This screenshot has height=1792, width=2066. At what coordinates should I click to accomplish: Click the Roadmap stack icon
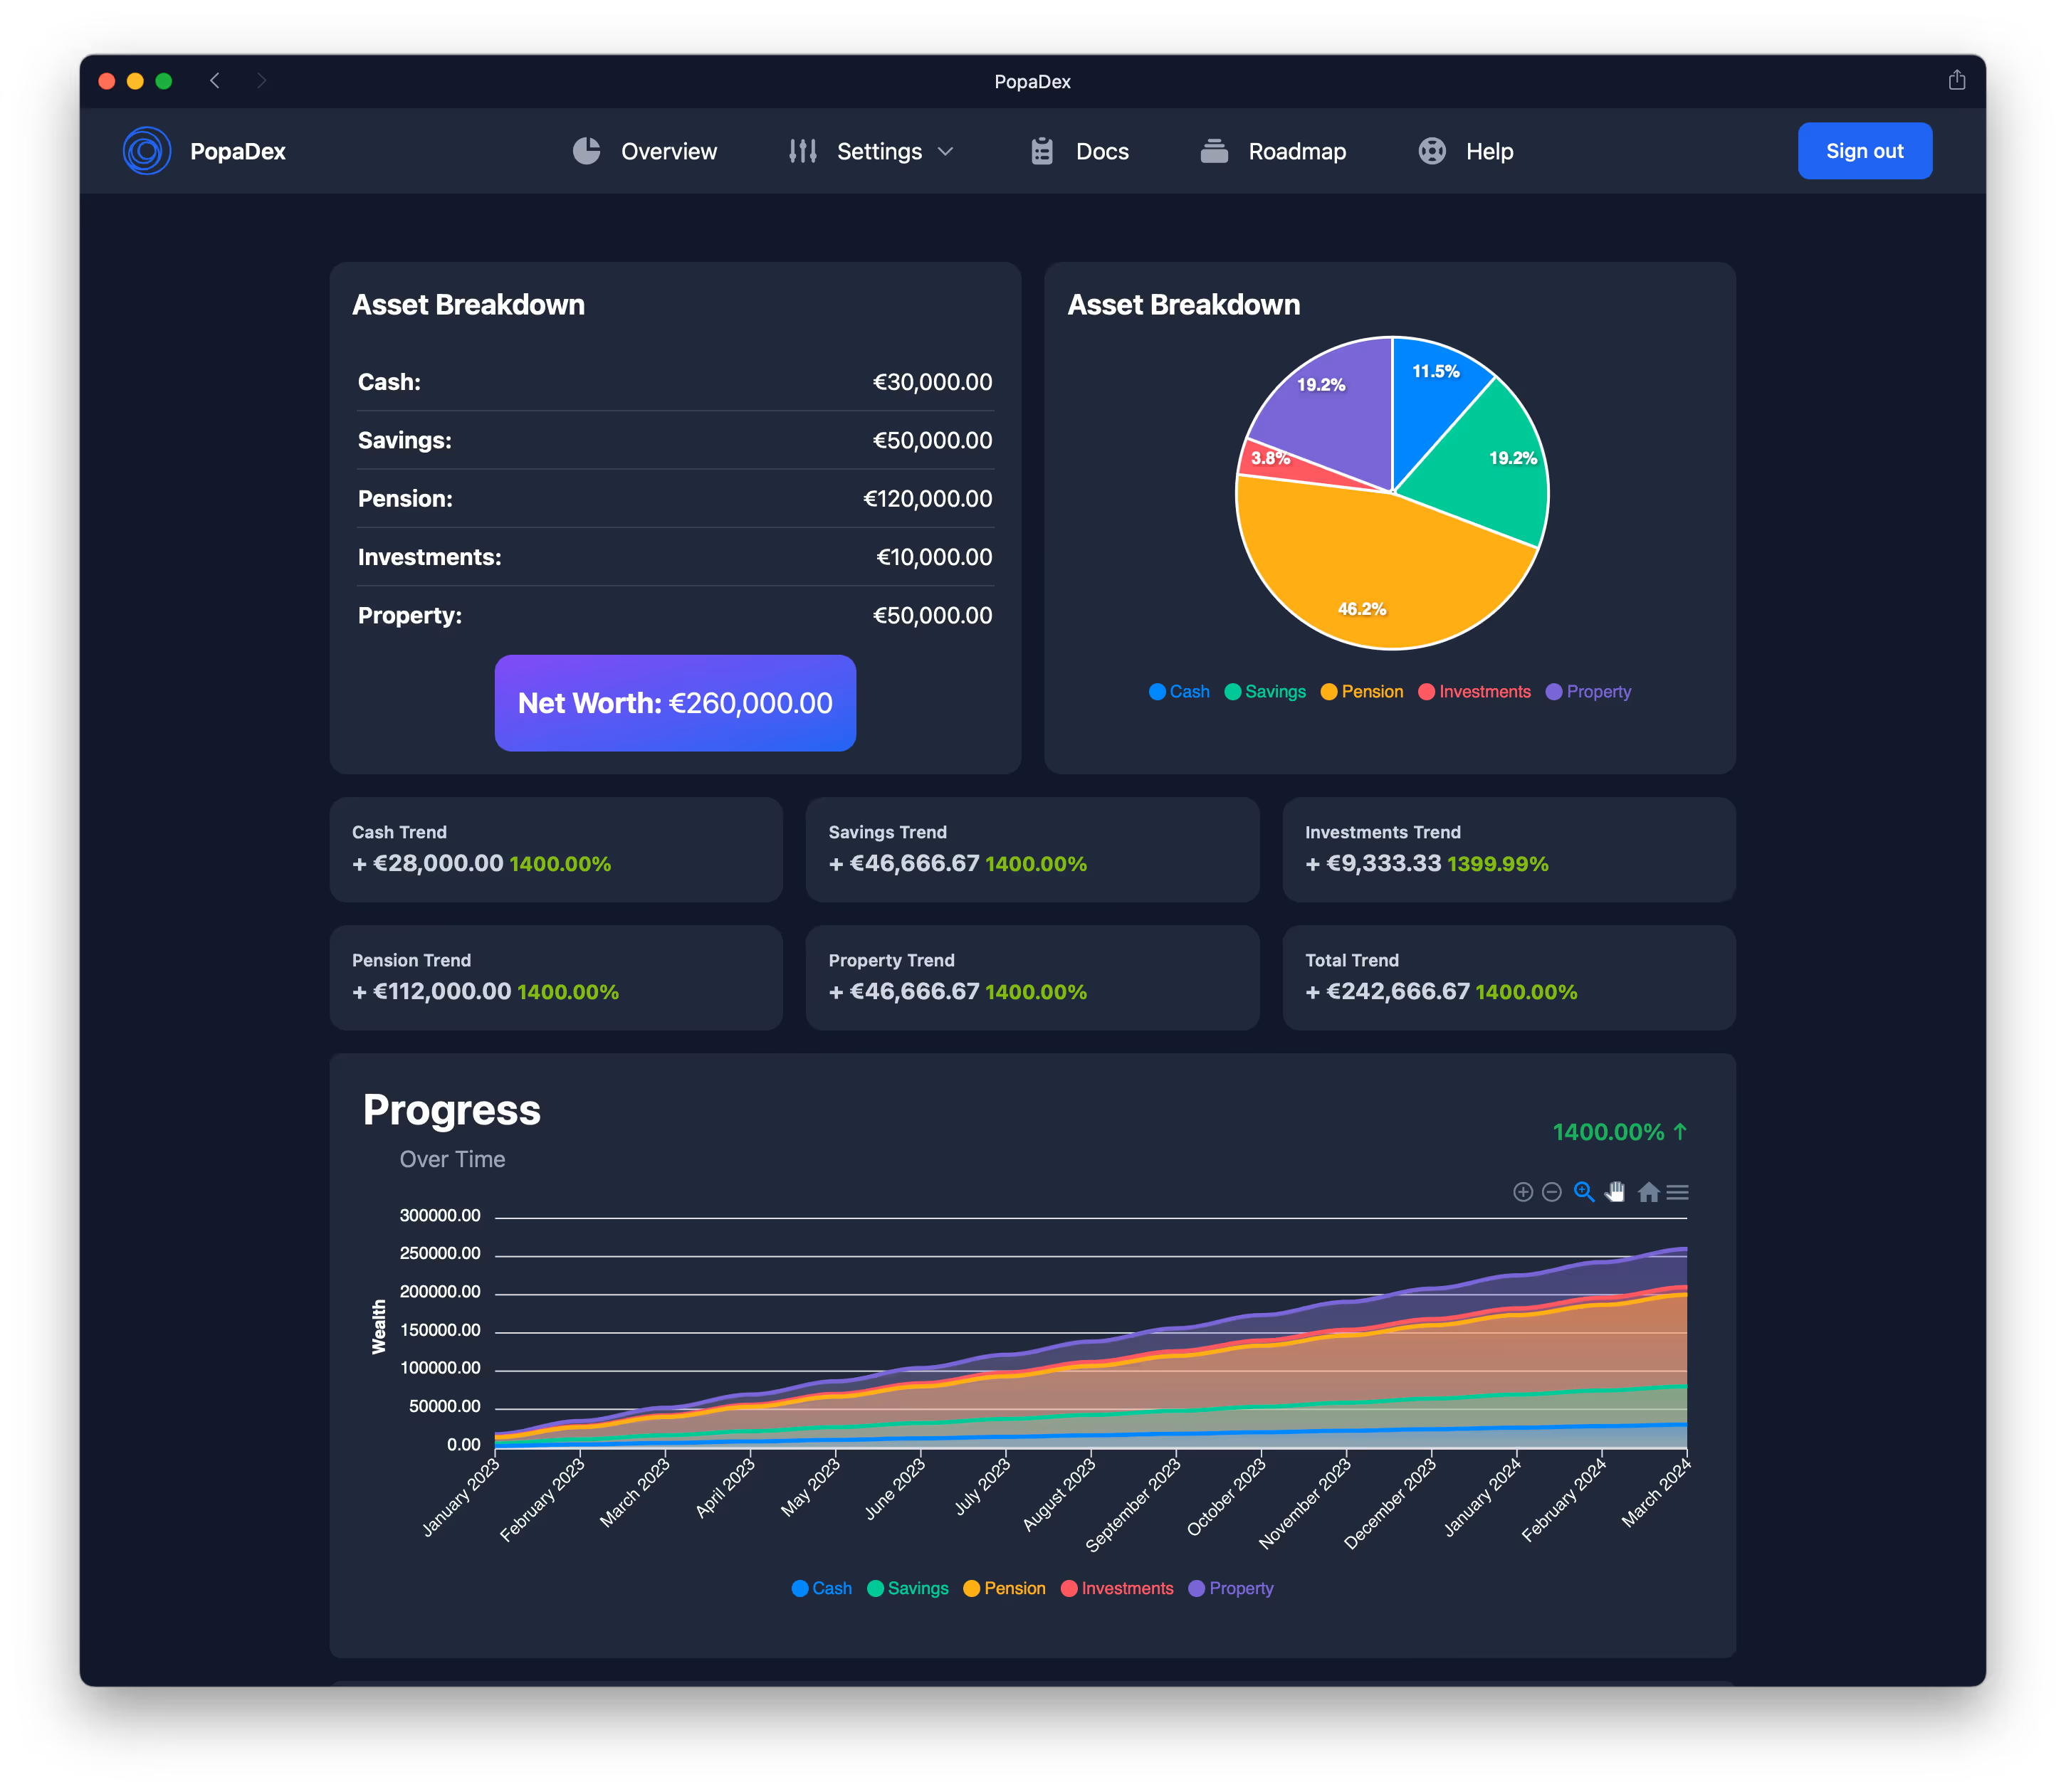[x=1214, y=151]
